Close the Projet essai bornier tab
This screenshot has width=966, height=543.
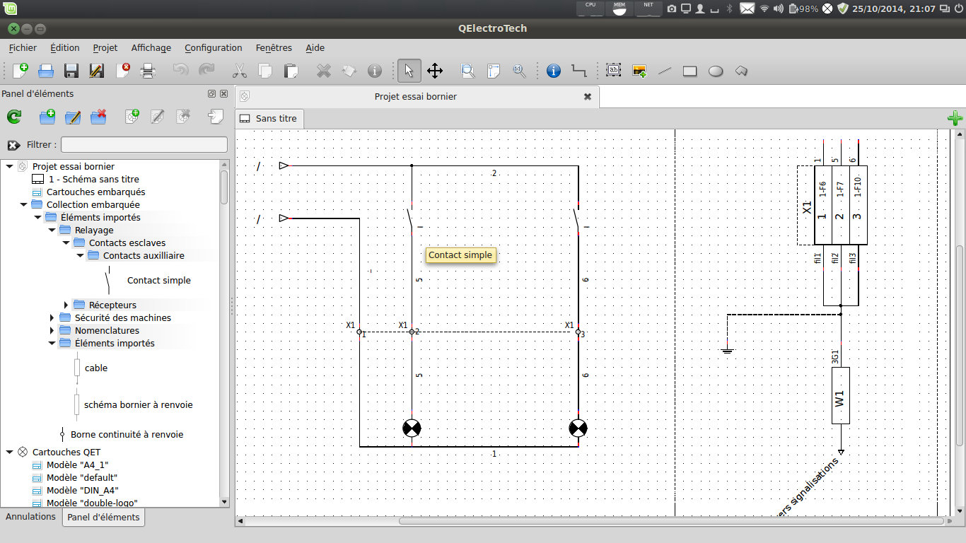(587, 97)
